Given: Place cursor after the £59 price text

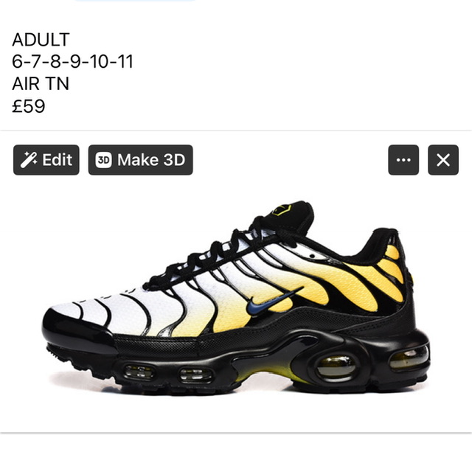Looking at the screenshot, I should coord(46,106).
